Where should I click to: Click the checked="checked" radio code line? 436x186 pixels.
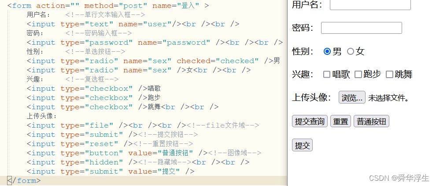(153, 61)
